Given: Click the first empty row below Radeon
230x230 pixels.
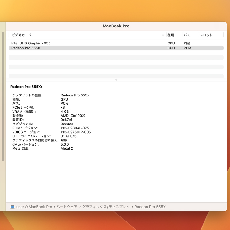Looking at the screenshot, I should [x=116, y=58].
